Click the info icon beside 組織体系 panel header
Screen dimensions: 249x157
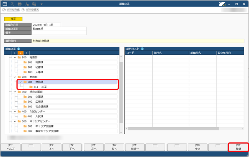[19, 48]
